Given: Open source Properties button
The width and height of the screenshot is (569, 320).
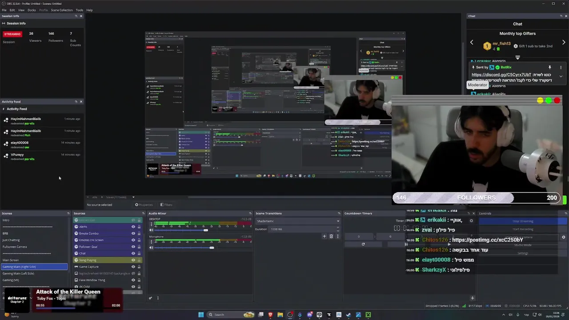Looking at the screenshot, I should (x=144, y=205).
